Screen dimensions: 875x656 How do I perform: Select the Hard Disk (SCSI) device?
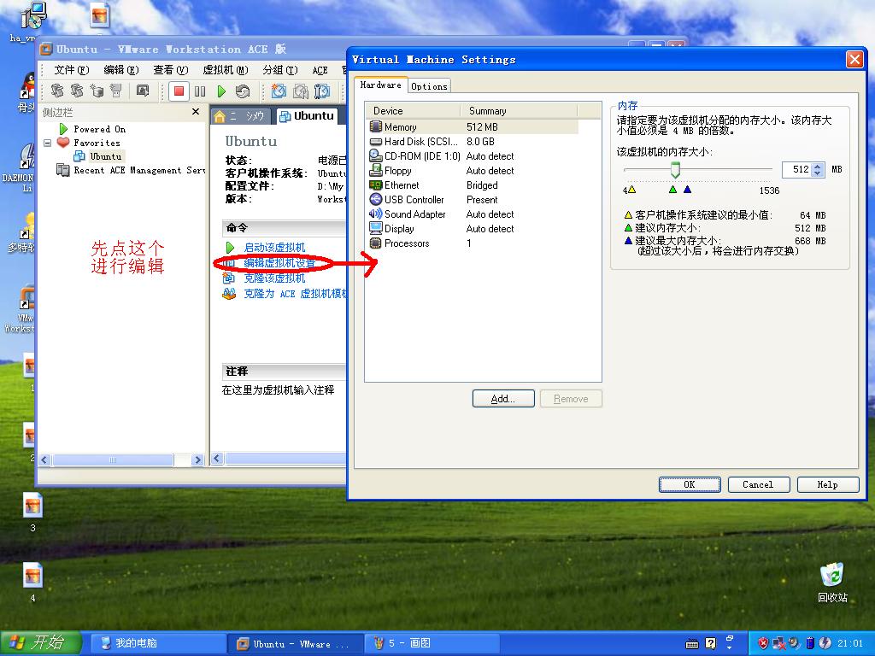click(x=472, y=142)
